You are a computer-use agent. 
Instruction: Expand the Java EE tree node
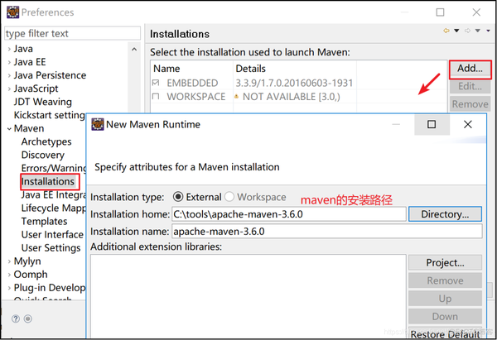pos(9,62)
